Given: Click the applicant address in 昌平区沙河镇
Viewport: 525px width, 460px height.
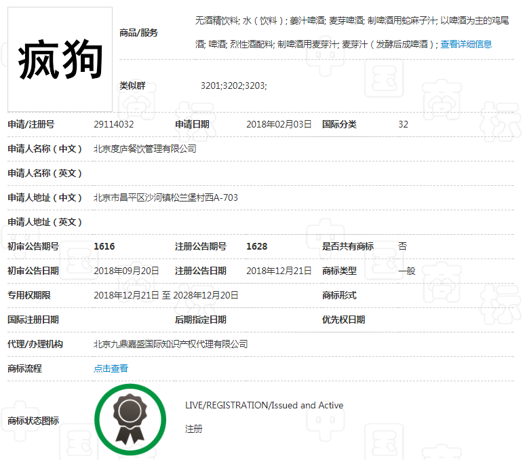Looking at the screenshot, I should point(166,197).
